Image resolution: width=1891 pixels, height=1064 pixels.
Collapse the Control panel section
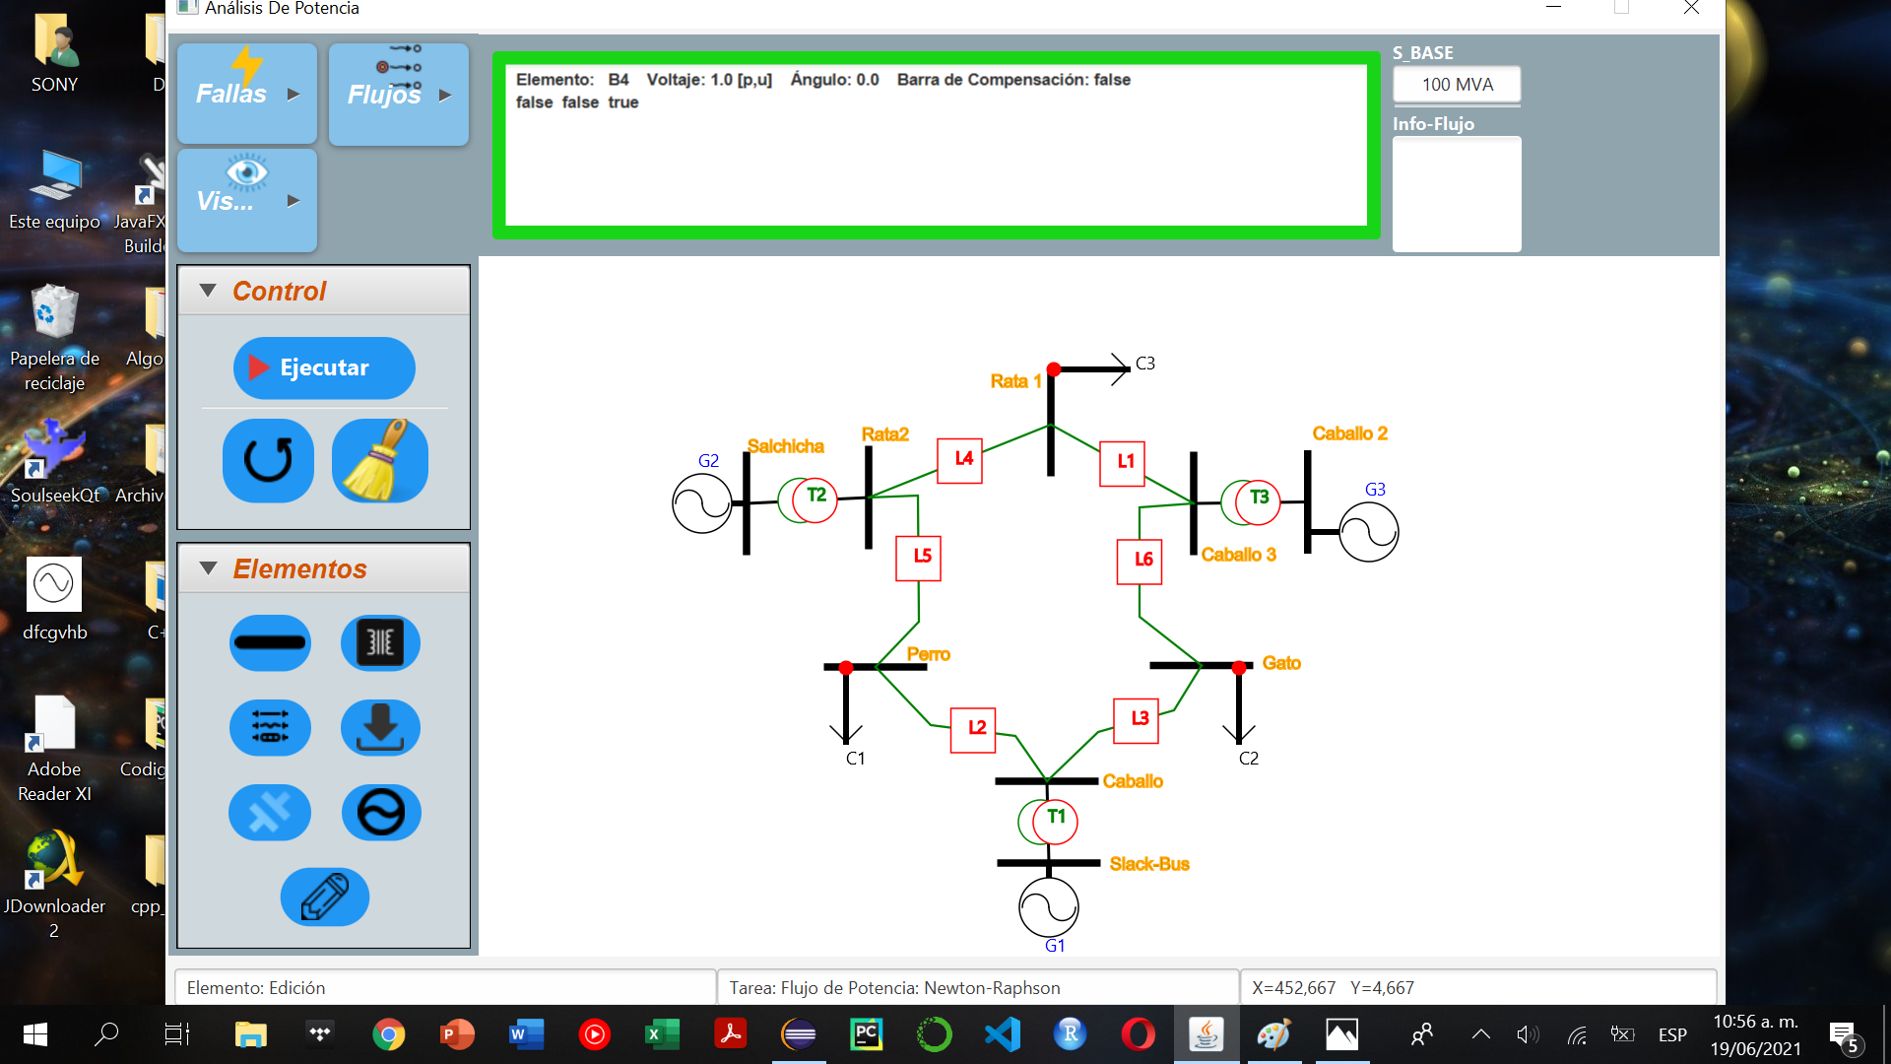[208, 290]
